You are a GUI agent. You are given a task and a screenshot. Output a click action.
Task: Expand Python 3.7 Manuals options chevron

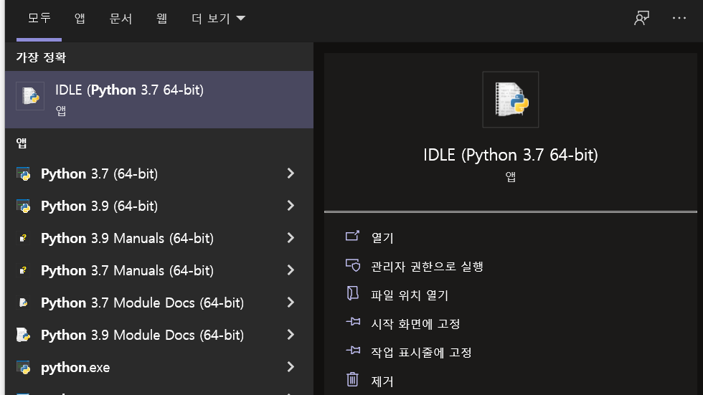tap(291, 270)
